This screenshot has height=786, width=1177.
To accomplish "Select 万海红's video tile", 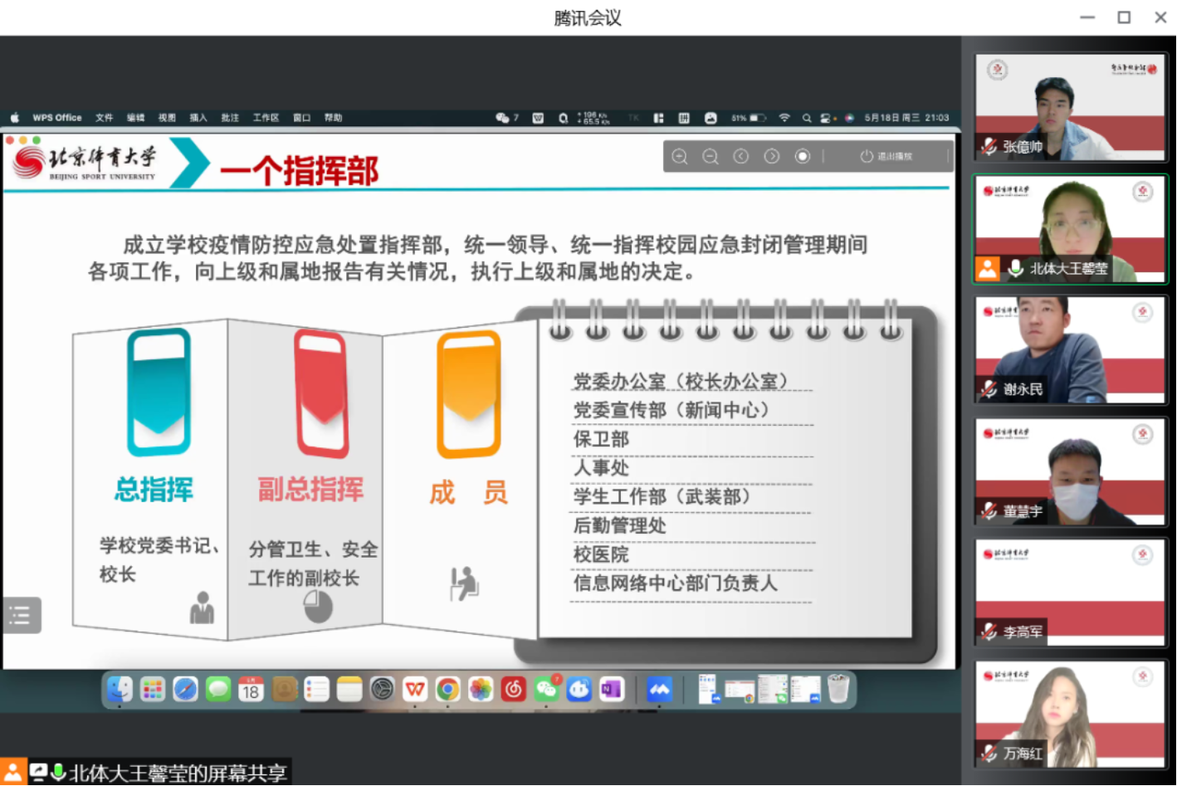I will 1070,714.
